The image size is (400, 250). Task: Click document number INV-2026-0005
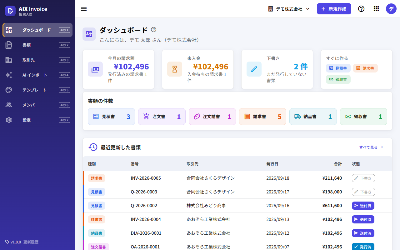point(146,178)
